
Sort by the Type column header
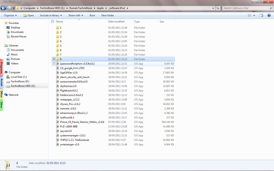click(145, 21)
